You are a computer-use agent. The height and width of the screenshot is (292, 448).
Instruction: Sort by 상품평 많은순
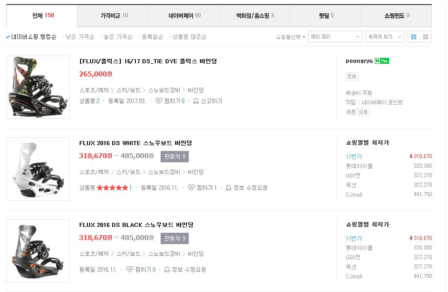pyautogui.click(x=190, y=37)
